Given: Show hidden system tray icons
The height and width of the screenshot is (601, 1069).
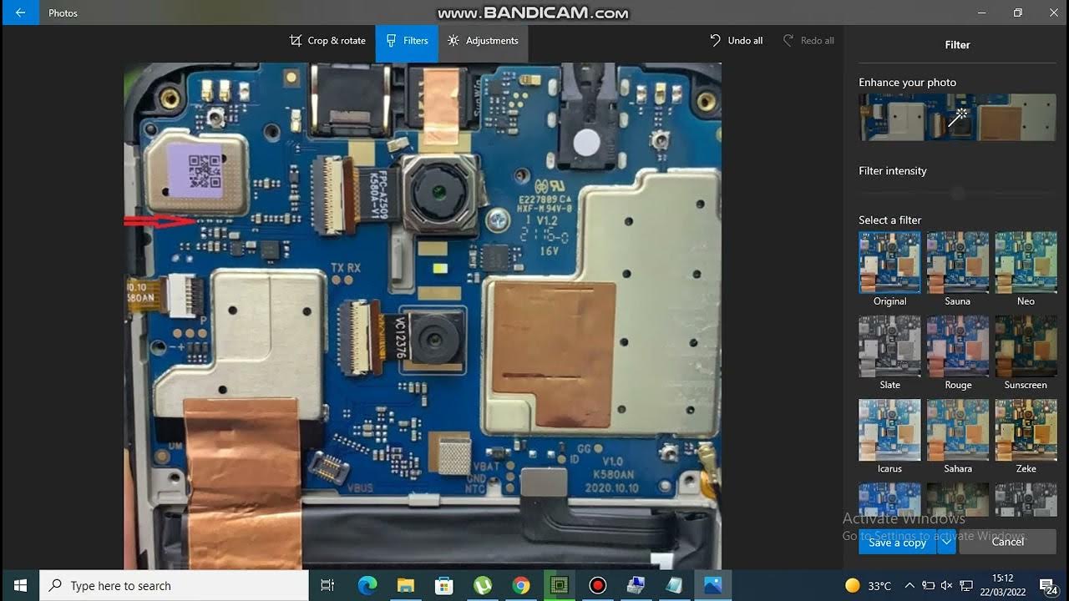Looking at the screenshot, I should pos(909,586).
